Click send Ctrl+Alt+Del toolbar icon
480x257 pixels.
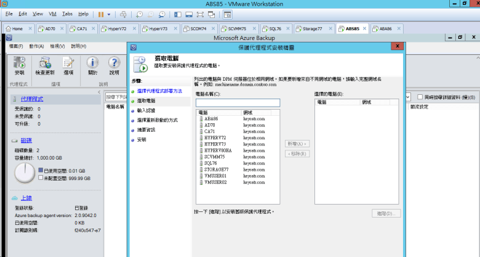[123, 14]
